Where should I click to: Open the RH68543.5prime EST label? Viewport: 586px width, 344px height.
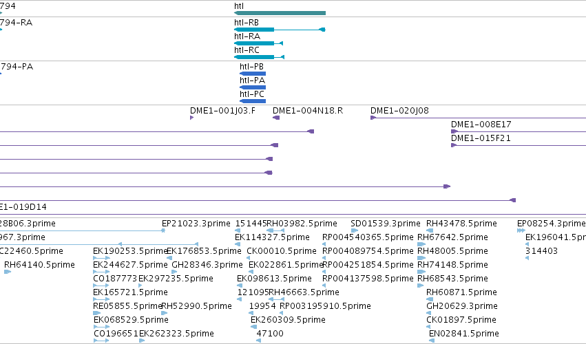(452, 279)
